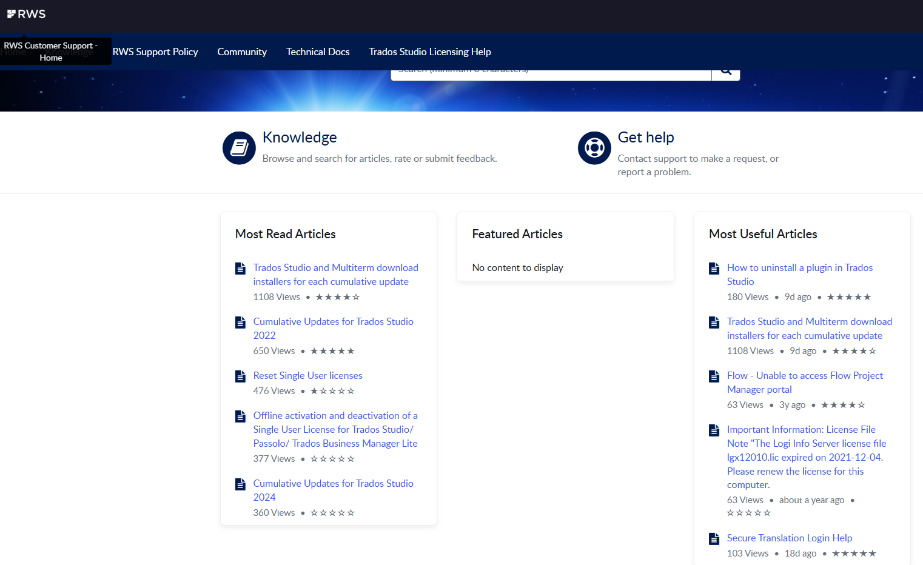Click the Knowledge book icon
The height and width of the screenshot is (565, 923).
(x=239, y=148)
